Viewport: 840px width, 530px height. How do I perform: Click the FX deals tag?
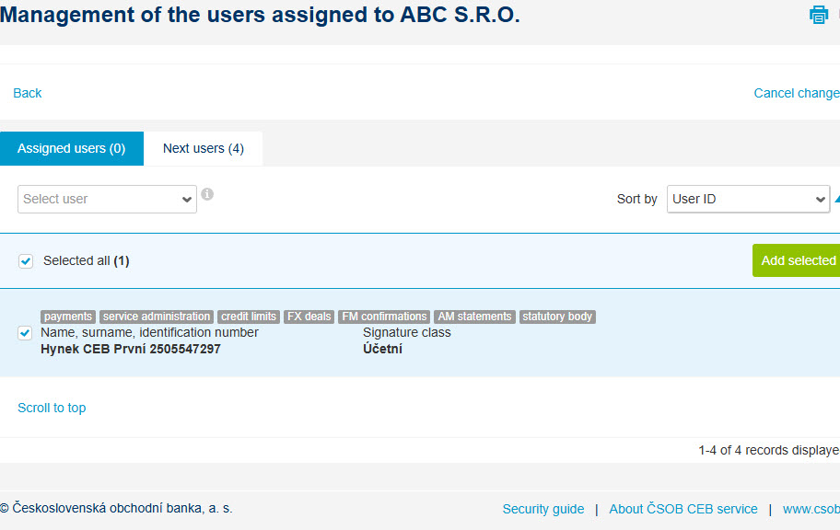[309, 317]
